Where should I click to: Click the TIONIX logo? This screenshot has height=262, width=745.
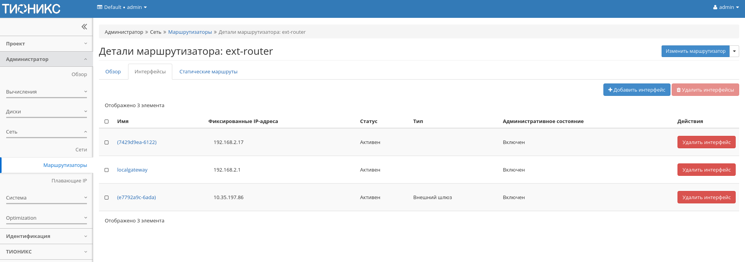pos(31,9)
